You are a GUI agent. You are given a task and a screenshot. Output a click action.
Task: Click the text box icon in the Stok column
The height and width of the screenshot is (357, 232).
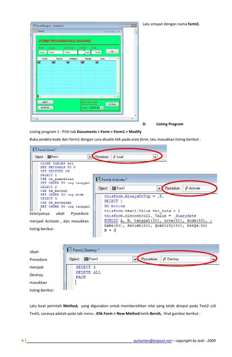[97, 62]
